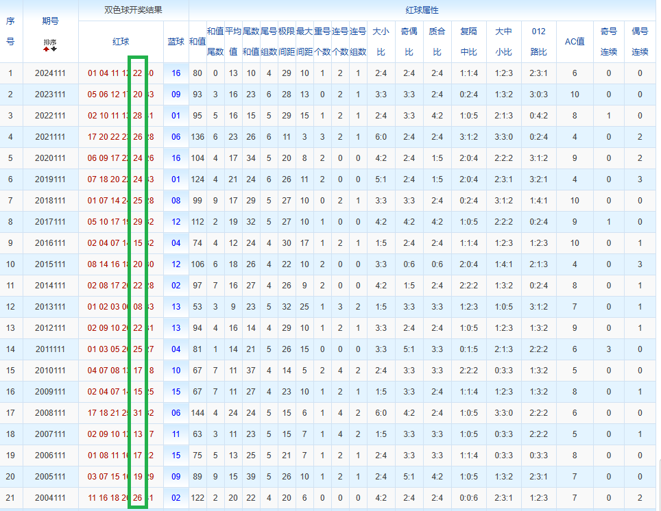Click the black descending sort arrow
Image resolution: width=661 pixels, height=511 pixels.
coord(54,49)
